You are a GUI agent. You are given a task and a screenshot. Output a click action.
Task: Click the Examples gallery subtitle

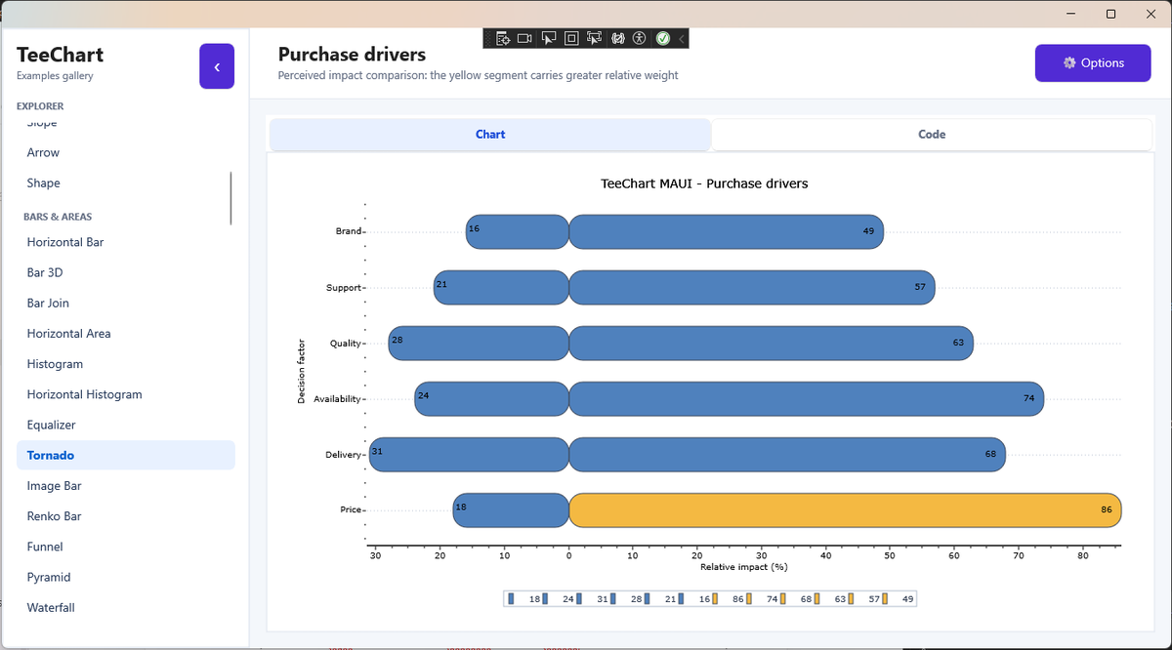pyautogui.click(x=55, y=76)
